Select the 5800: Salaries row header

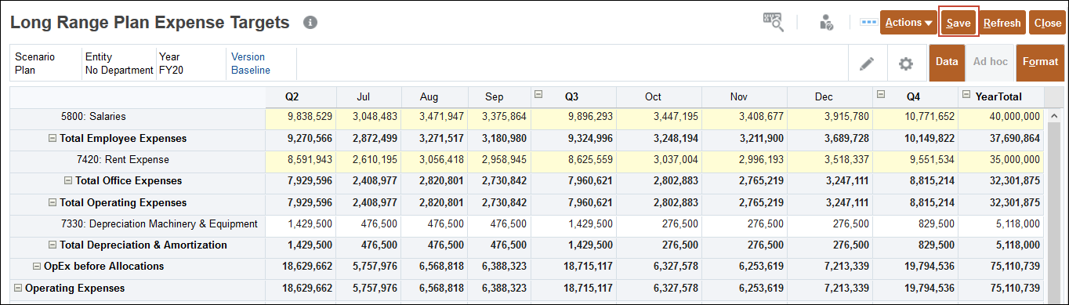point(138,118)
